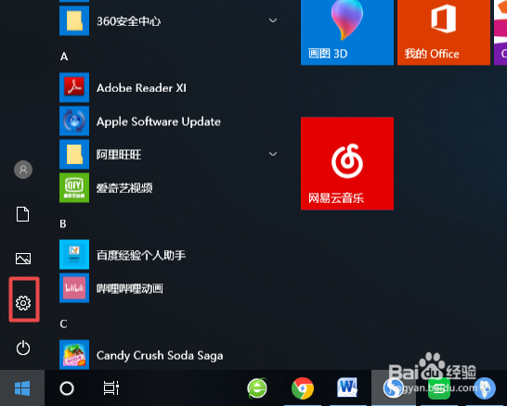Open the Settings gear in Start sidebar
Screen dimensions: 507x406
pos(23,303)
